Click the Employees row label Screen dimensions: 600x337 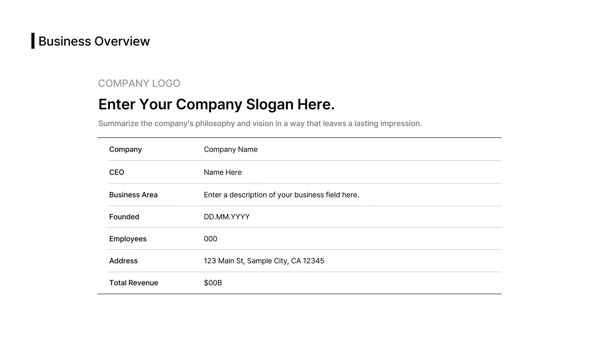(127, 239)
